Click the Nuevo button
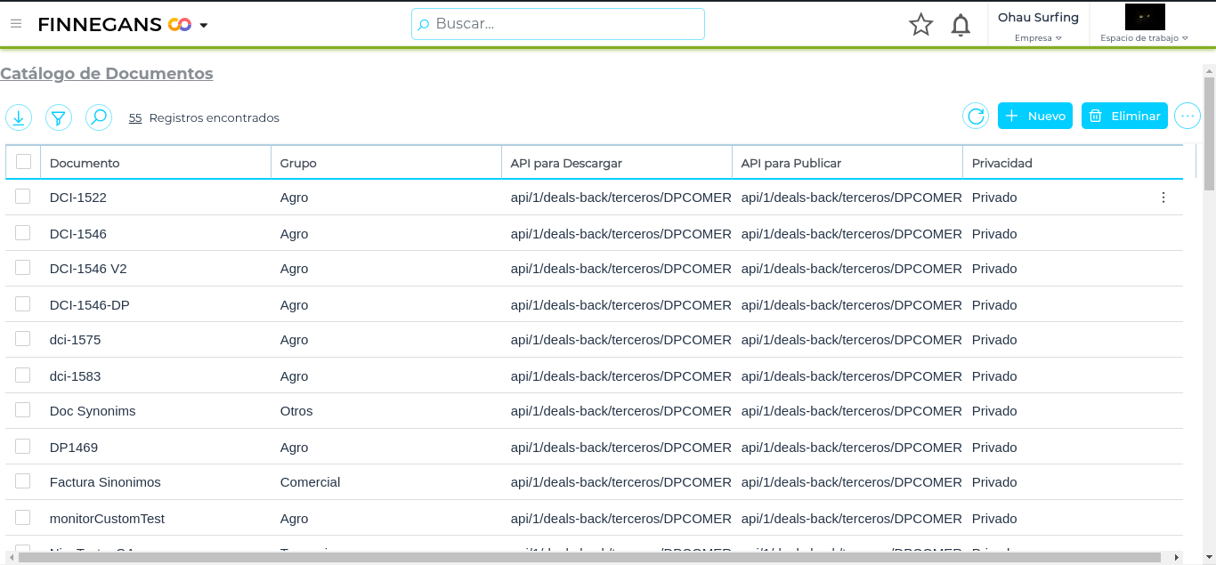The width and height of the screenshot is (1216, 565). (x=1034, y=116)
